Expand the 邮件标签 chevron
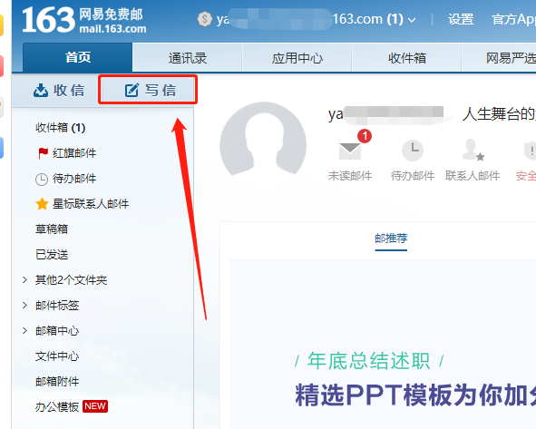 [24, 306]
